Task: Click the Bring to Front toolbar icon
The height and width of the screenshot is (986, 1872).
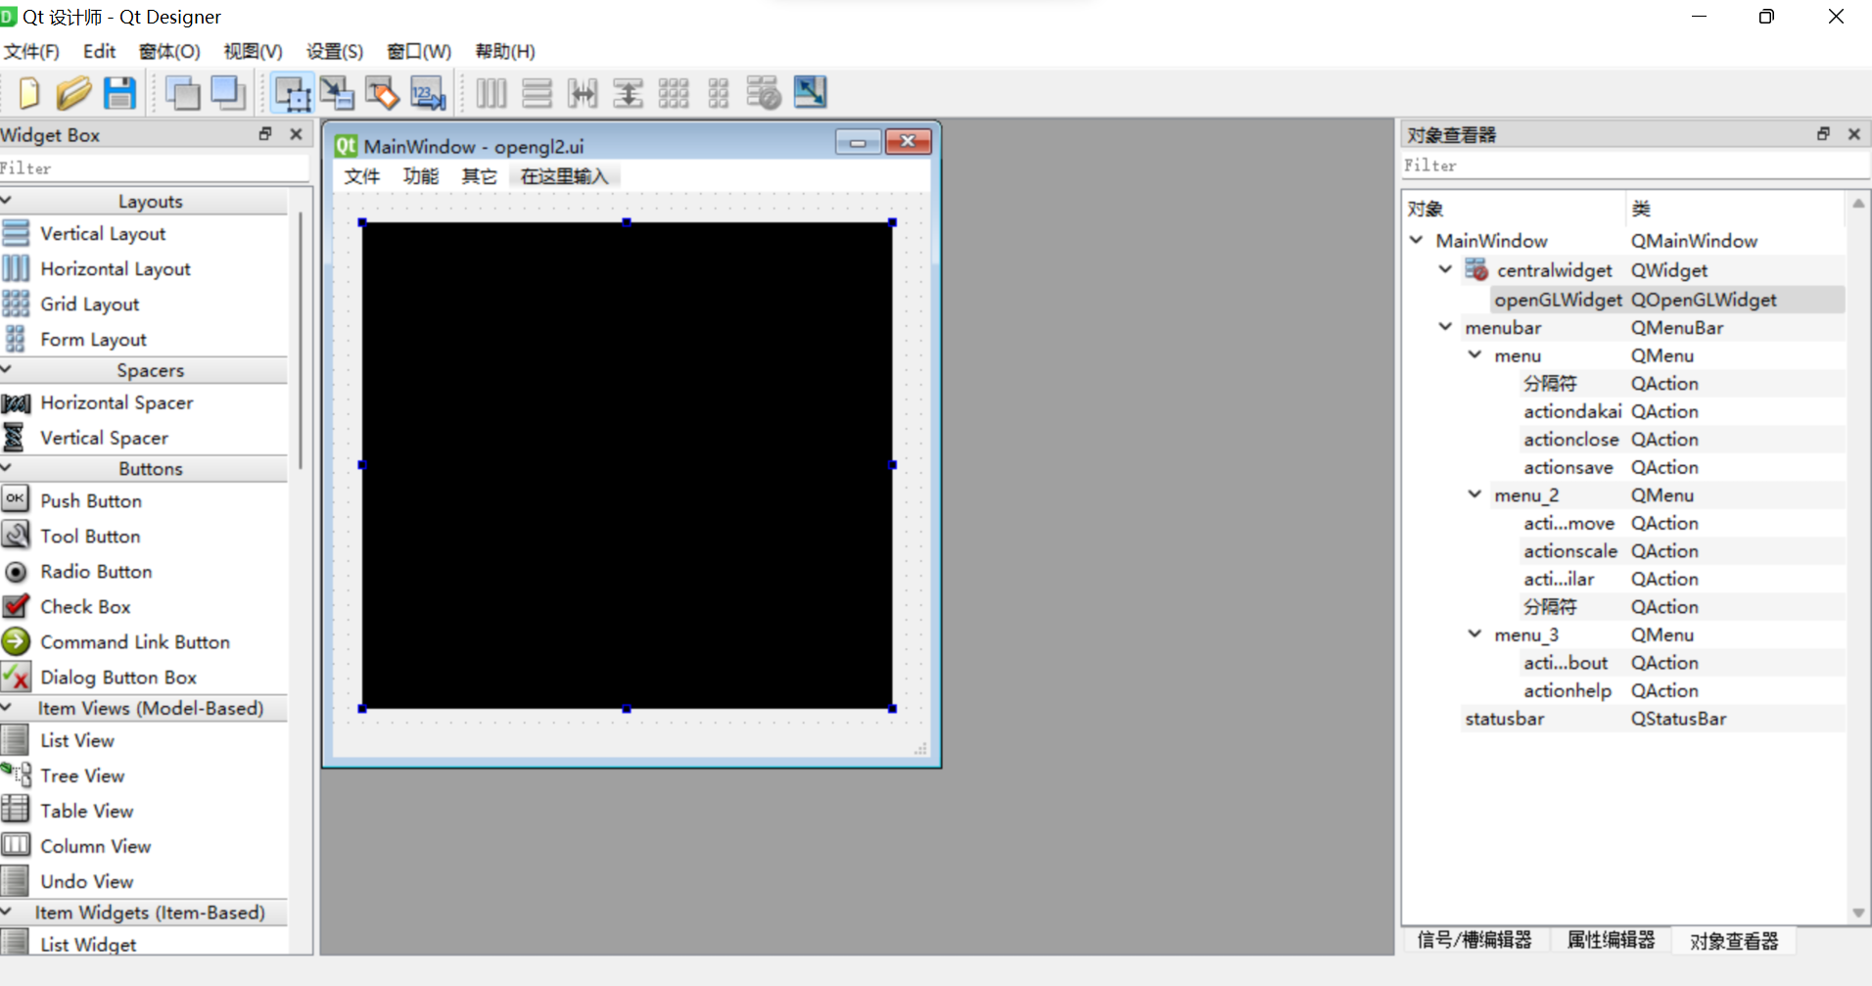Action: [228, 93]
